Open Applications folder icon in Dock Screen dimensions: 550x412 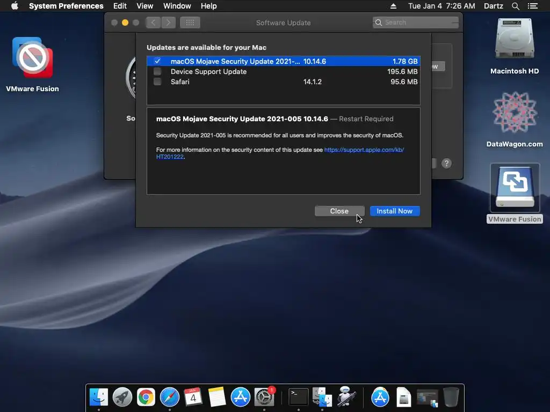(380, 397)
